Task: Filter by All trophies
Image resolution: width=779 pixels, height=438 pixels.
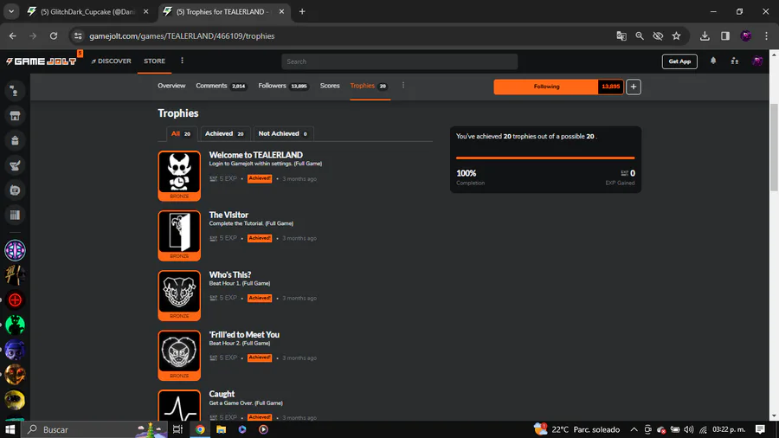Action: (x=181, y=133)
